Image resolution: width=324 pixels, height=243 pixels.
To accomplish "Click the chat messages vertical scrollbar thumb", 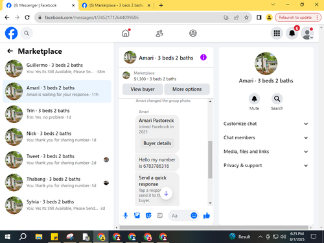I will (x=210, y=159).
